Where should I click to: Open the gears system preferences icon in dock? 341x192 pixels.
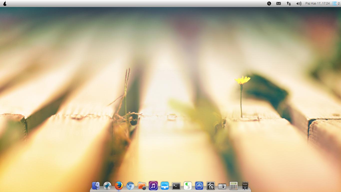click(211, 186)
